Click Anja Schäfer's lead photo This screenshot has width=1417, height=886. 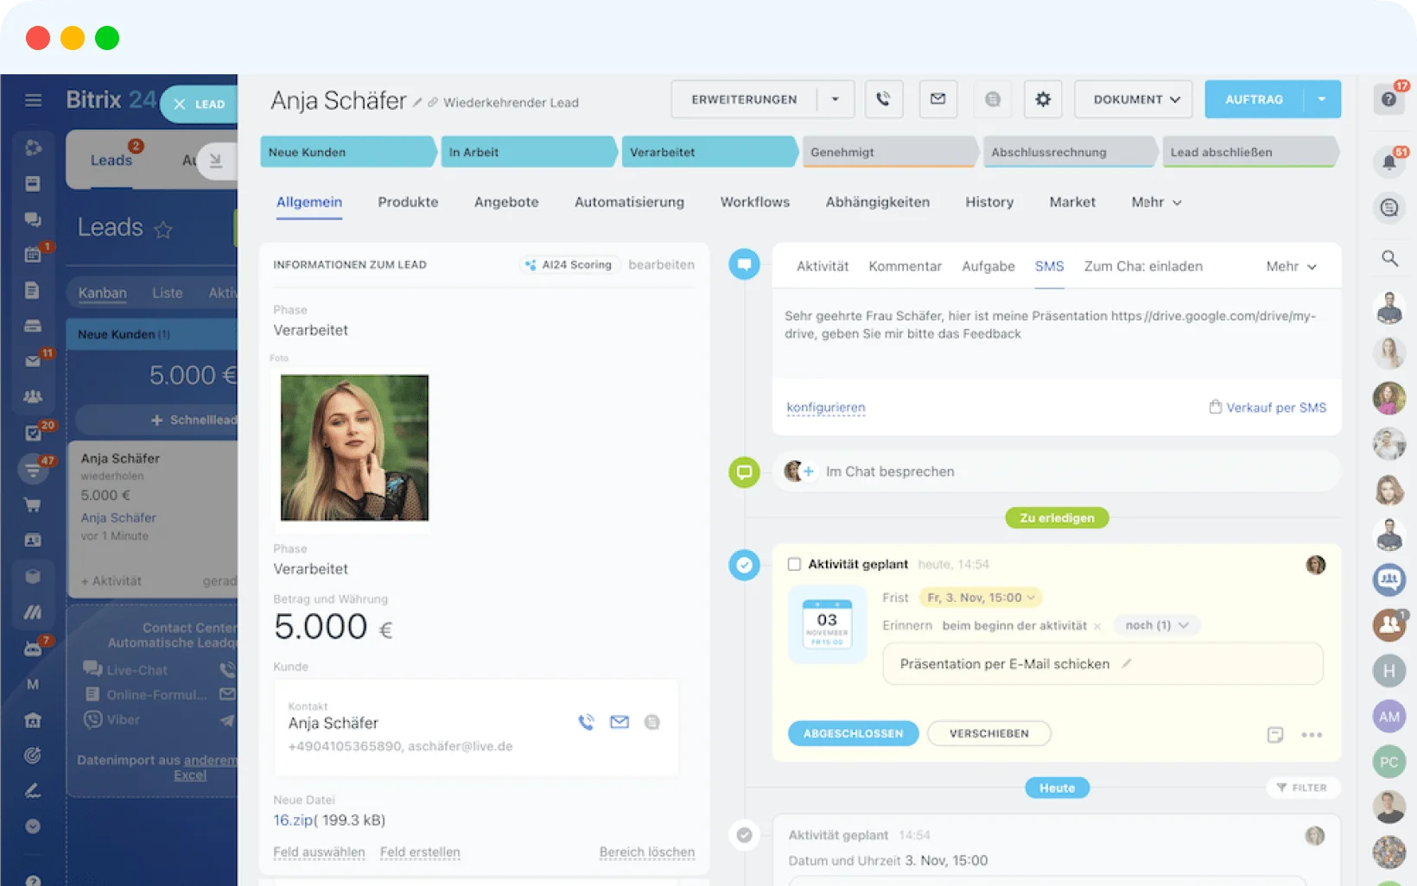[354, 447]
